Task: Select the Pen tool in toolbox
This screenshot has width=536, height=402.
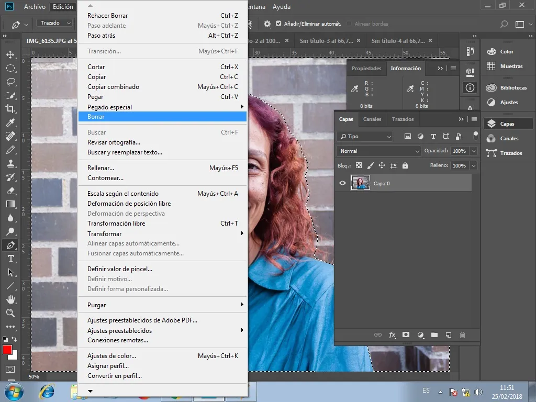Action: pos(10,245)
